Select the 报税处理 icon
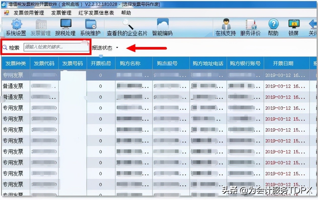The width and height of the screenshot is (318, 200). click(65, 27)
